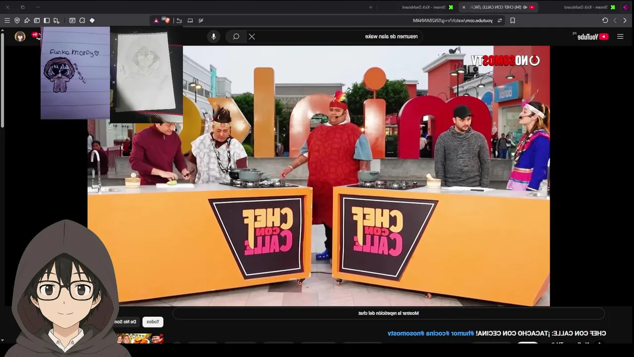This screenshot has height=357, width=634.
Task: Click the video title 'CHEF CON CALLE: ¡TACACHO CON CECINA!'
Action: pyautogui.click(x=540, y=333)
